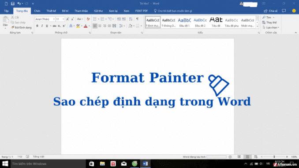The height and width of the screenshot is (168, 299).
Task: Apply the Tiêu đề title style
Action: coord(216,22)
